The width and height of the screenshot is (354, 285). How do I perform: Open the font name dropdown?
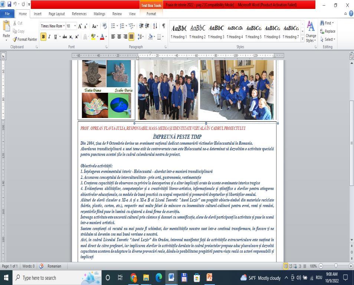click(x=64, y=26)
